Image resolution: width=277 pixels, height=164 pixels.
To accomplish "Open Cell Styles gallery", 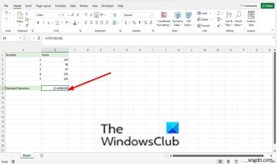I will click(188, 19).
